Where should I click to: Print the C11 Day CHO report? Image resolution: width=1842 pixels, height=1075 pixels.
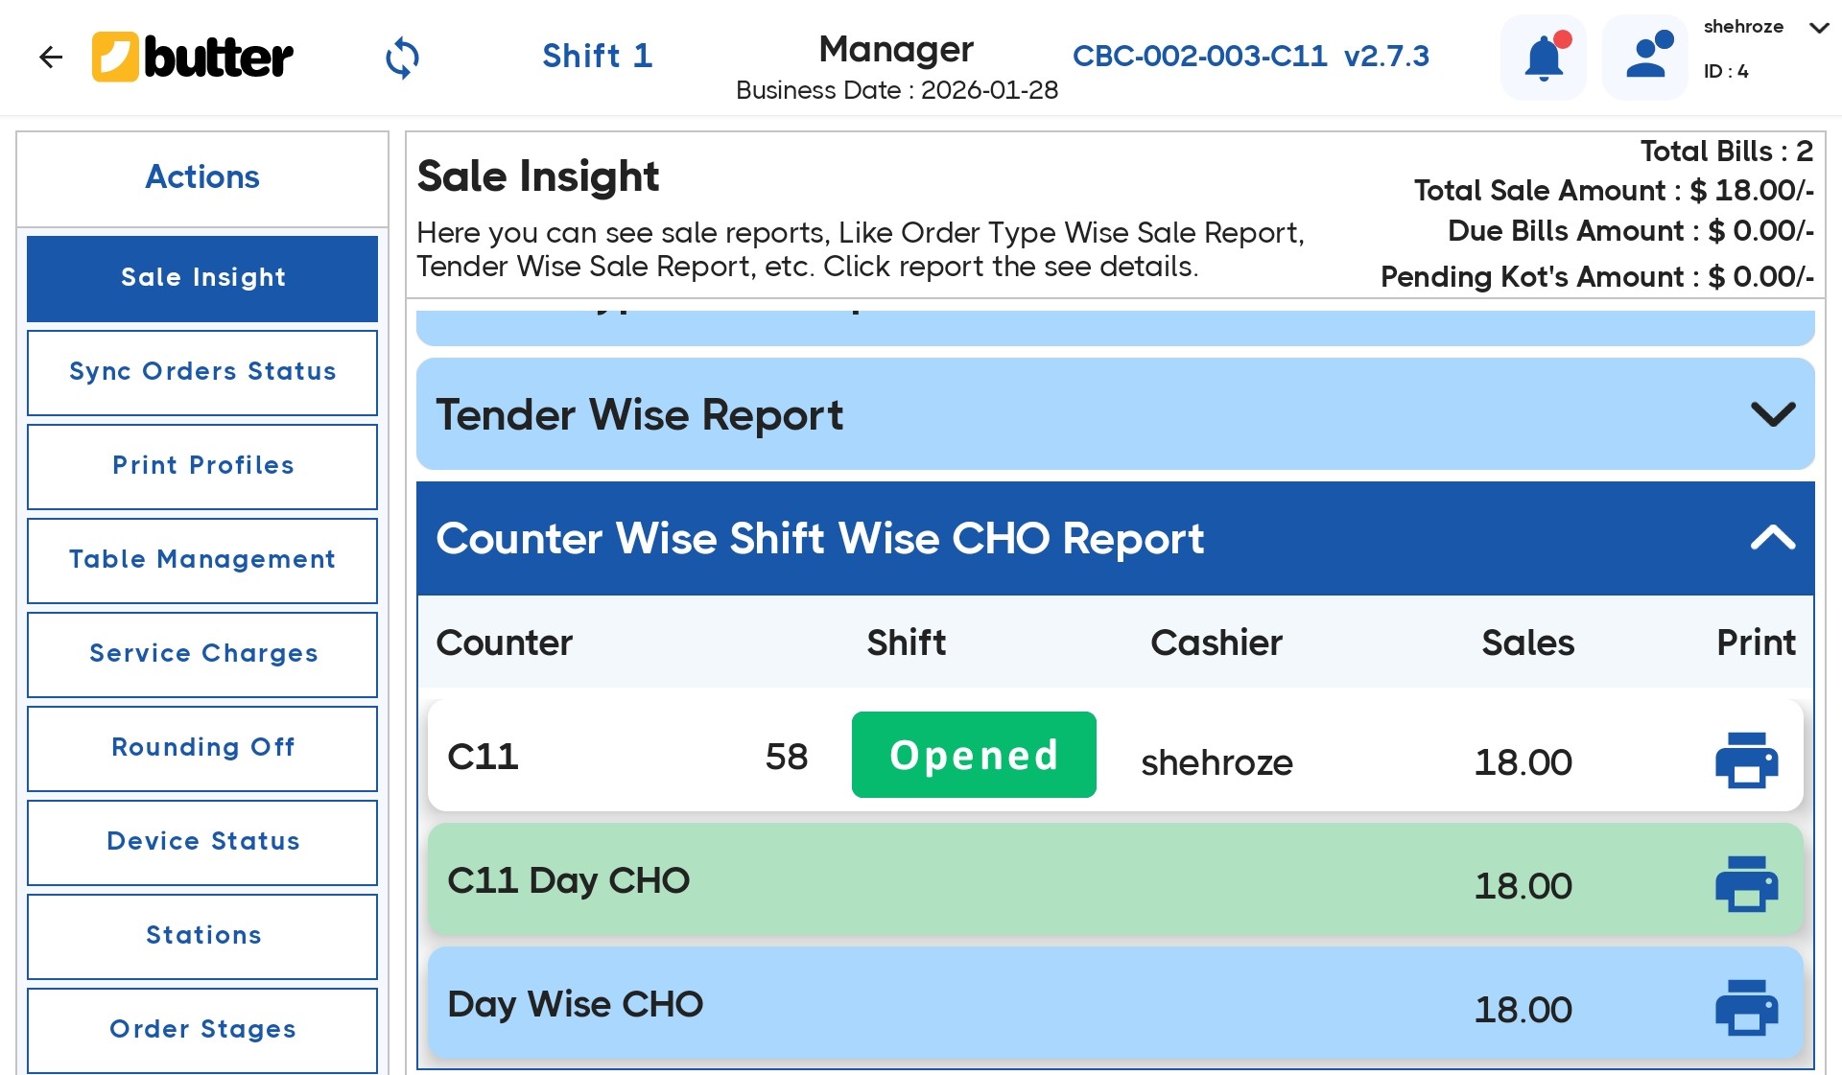(x=1746, y=883)
